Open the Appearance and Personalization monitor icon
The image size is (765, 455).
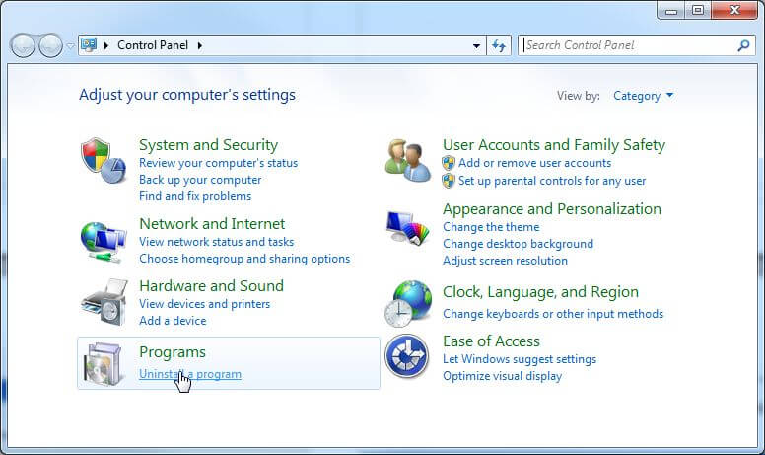[408, 227]
